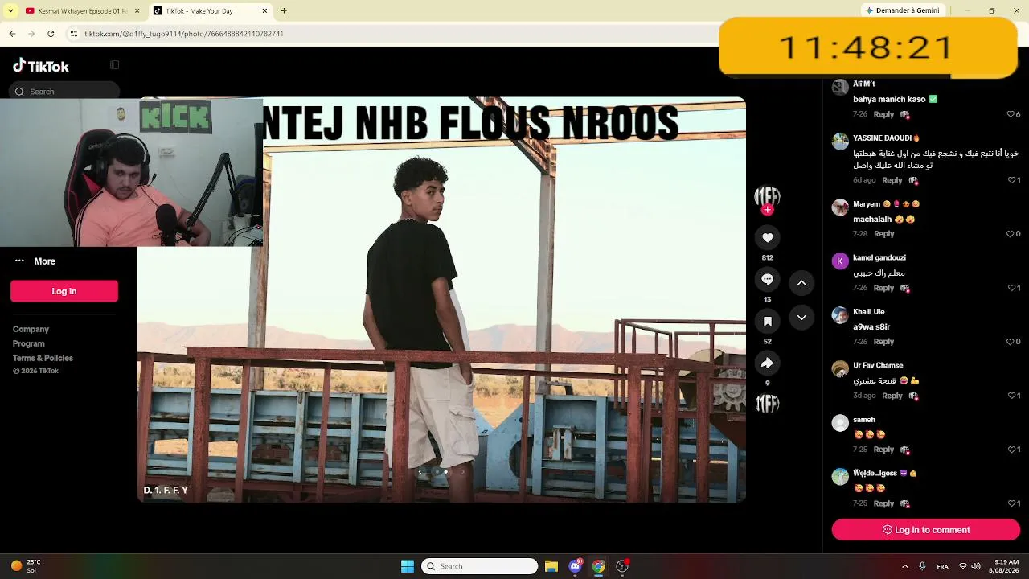The width and height of the screenshot is (1029, 579).
Task: Open the Windows Start menu
Action: [408, 566]
